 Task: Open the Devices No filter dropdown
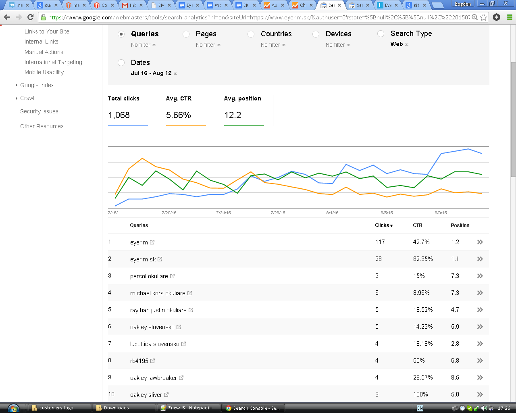338,45
